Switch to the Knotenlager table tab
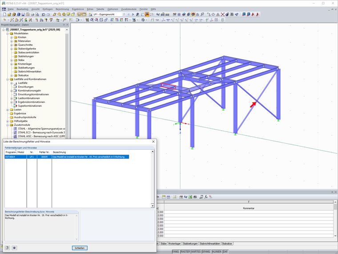 pyautogui.click(x=175, y=243)
